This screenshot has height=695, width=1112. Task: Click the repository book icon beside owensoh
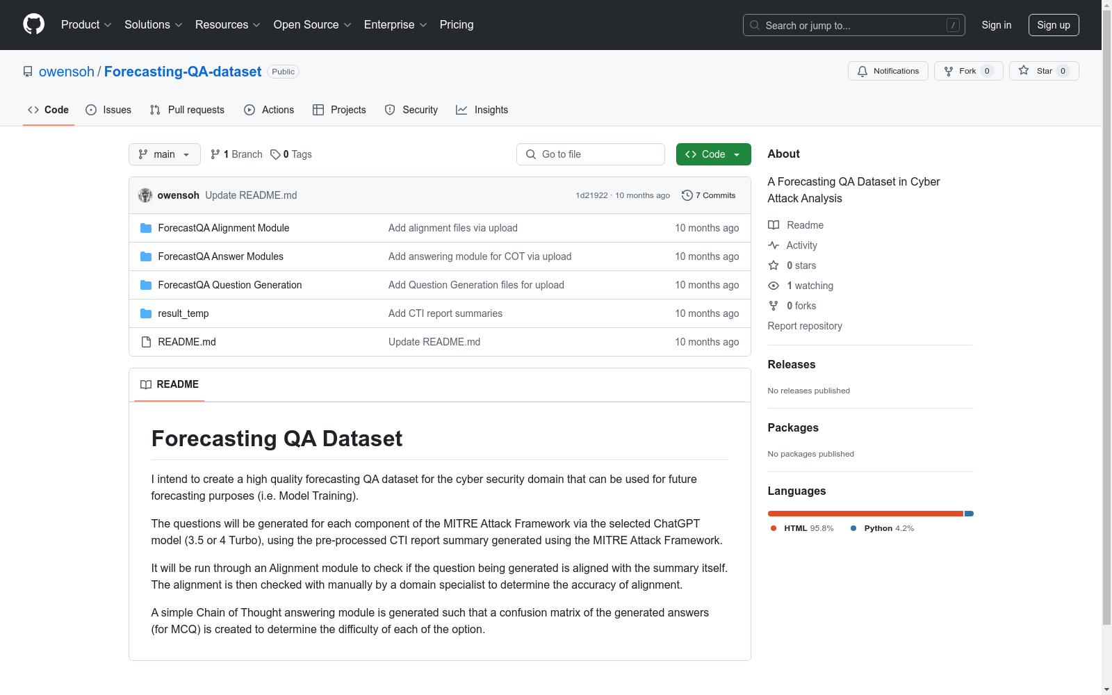coord(28,72)
